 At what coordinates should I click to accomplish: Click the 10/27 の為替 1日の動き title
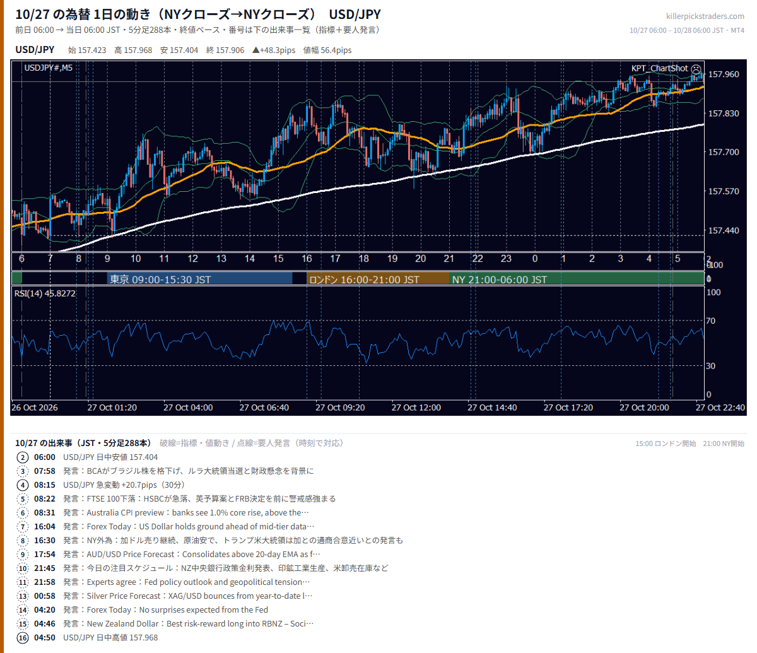[x=198, y=14]
